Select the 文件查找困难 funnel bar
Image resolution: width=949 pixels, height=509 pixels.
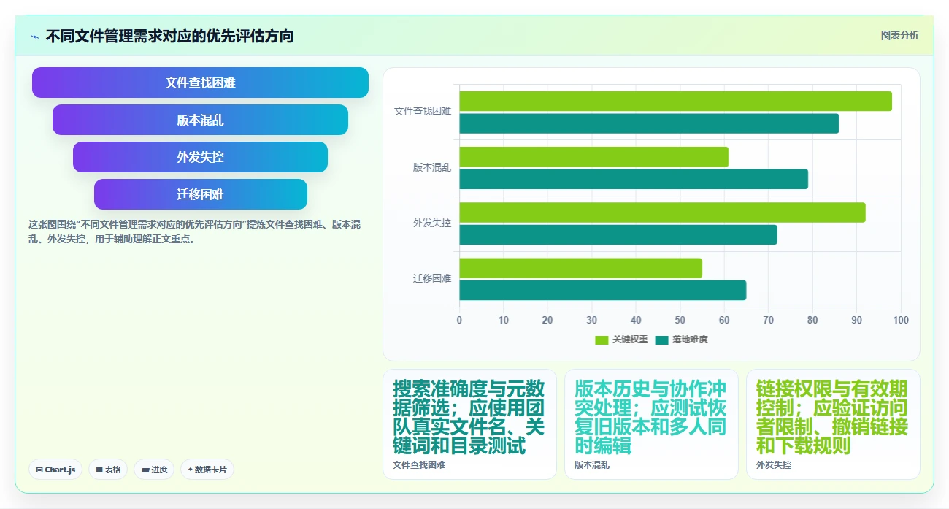point(200,83)
